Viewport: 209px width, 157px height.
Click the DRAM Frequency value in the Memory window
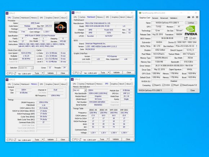[44, 102]
